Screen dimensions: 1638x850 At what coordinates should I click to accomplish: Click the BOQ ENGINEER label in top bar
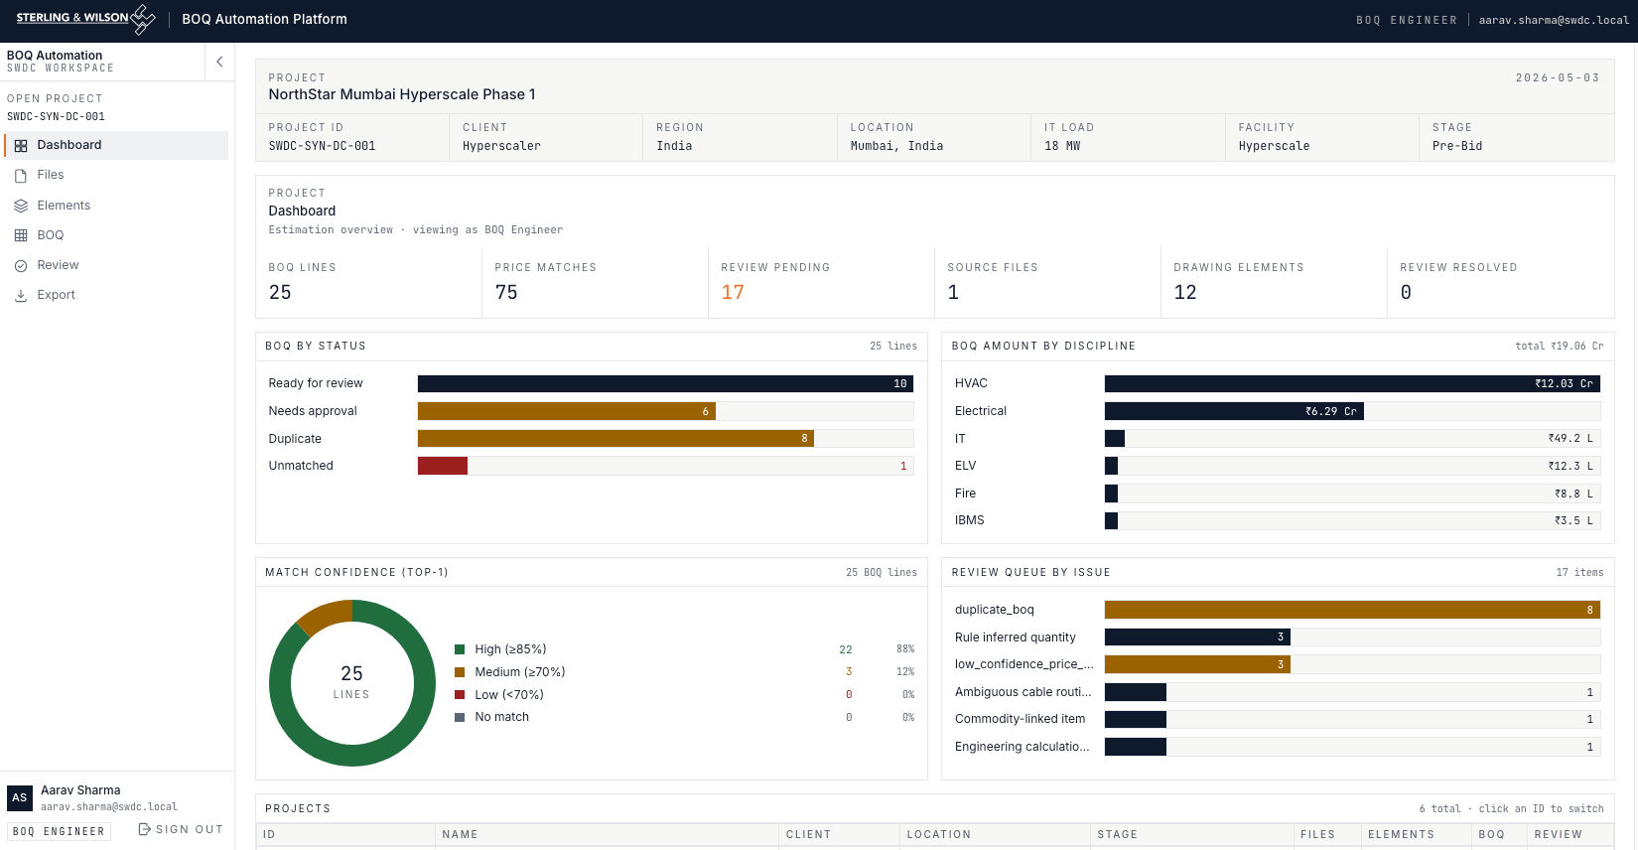(1407, 20)
